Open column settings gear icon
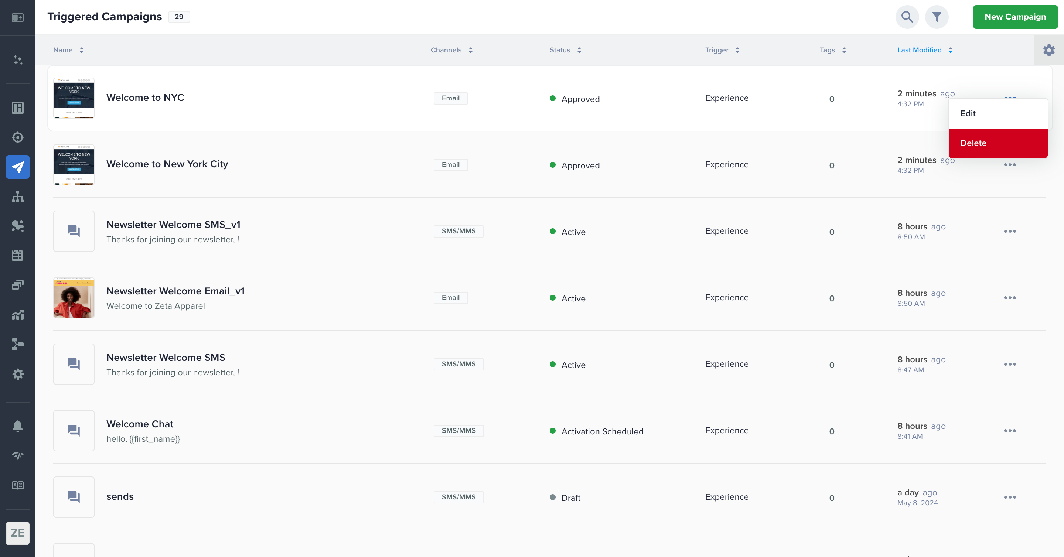The width and height of the screenshot is (1064, 557). click(x=1049, y=50)
